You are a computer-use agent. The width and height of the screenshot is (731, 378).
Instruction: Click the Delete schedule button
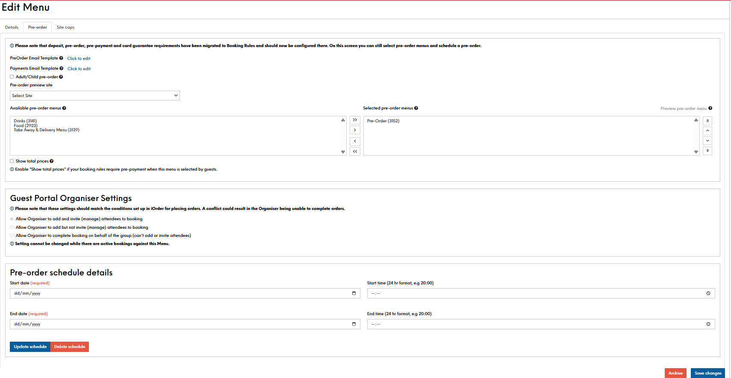click(70, 347)
